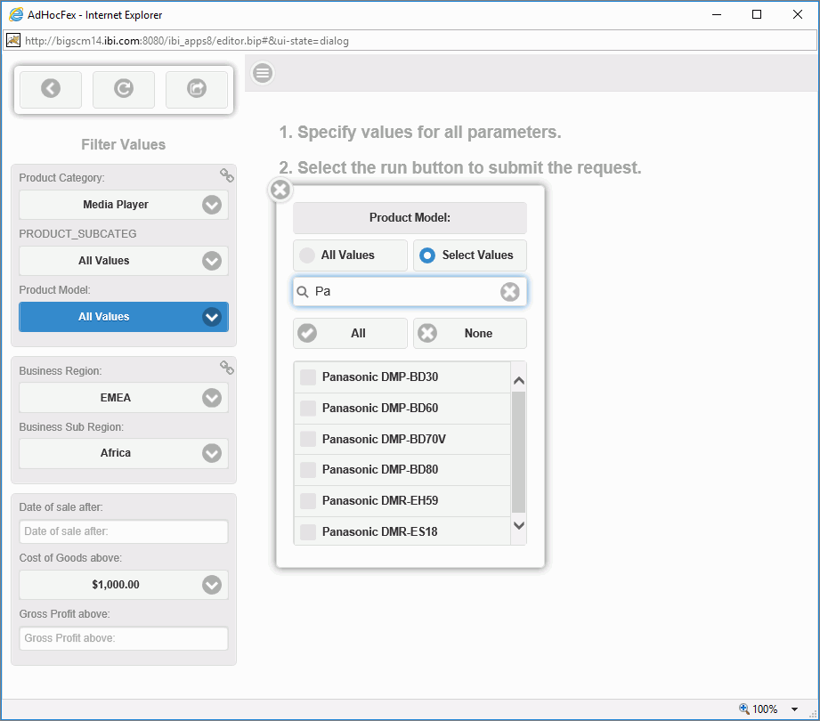Close the Product Model selection dialog
The image size is (820, 721).
coord(280,189)
